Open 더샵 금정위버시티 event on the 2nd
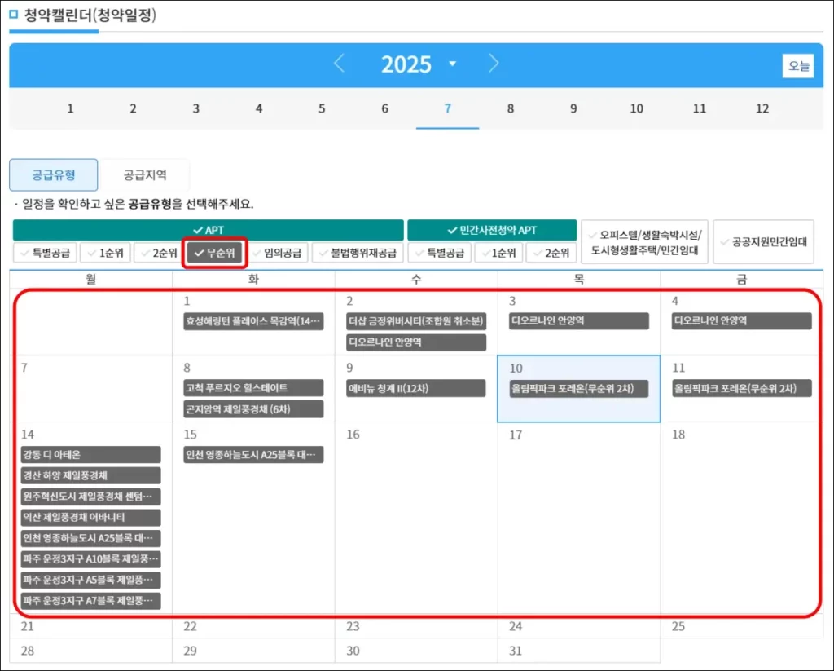 tap(416, 321)
